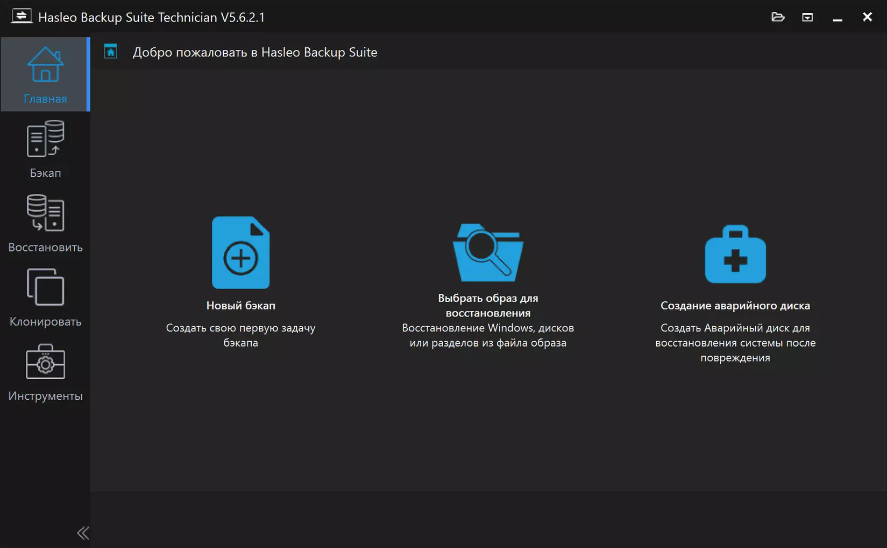887x548 pixels.
Task: Click the open folder icon in title bar
Action: 777,17
